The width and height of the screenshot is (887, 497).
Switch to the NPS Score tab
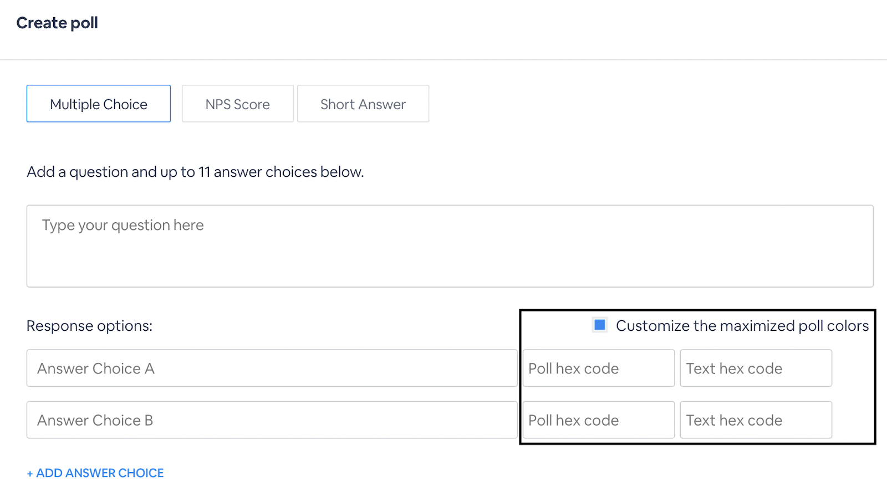tap(237, 104)
